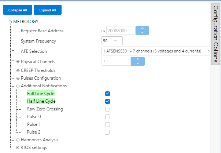
Task: Enable Raw Zero Crossing notification
Action: pyautogui.click(x=107, y=109)
